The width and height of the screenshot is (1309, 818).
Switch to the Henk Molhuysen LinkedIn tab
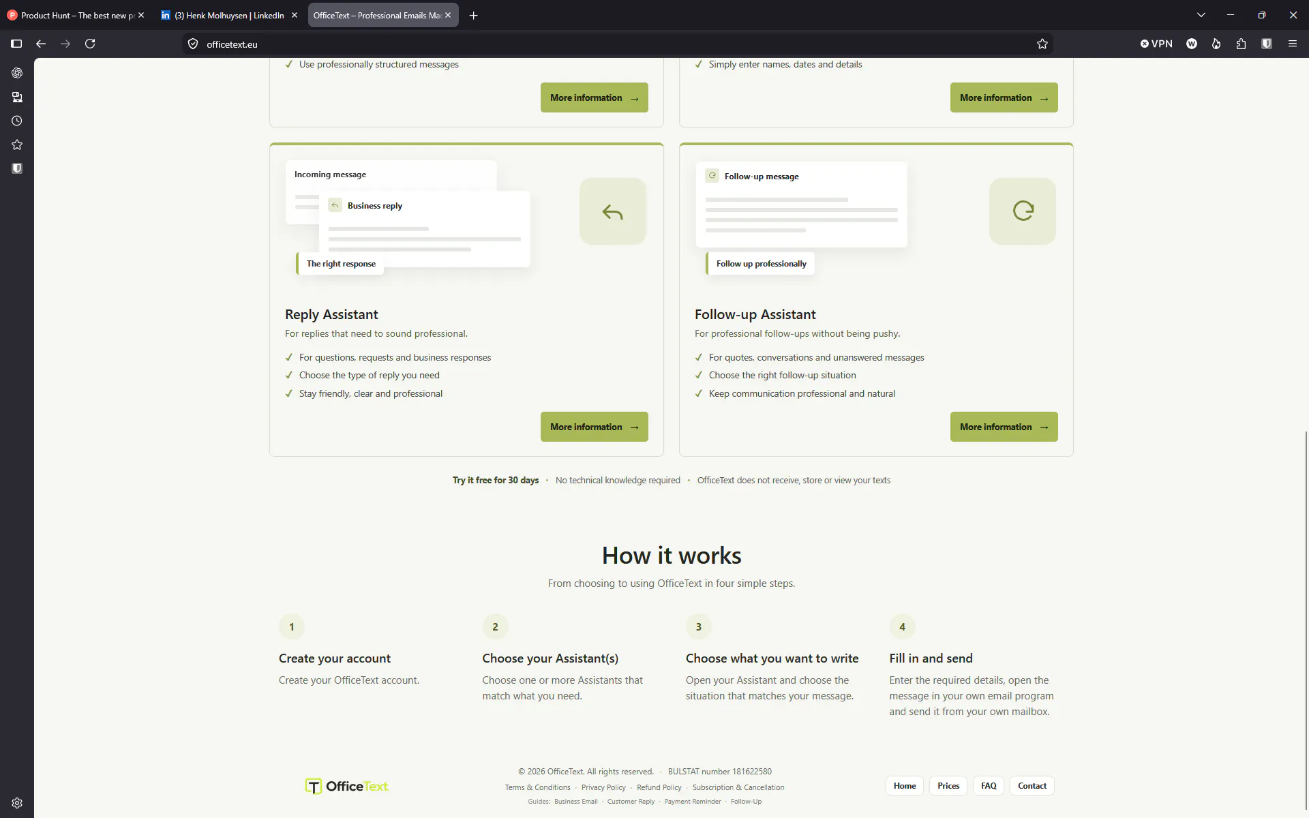click(230, 15)
